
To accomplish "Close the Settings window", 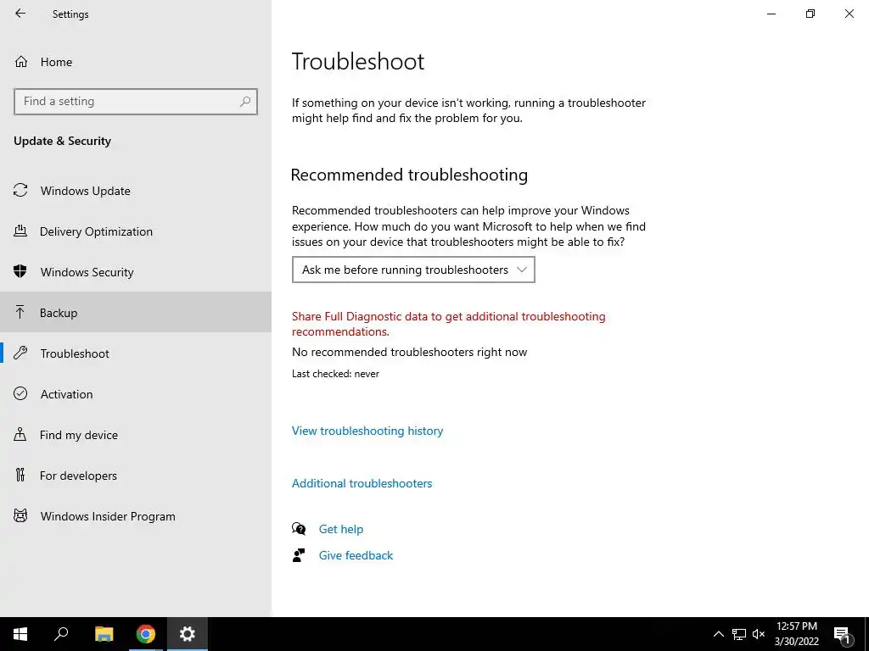I will point(849,14).
